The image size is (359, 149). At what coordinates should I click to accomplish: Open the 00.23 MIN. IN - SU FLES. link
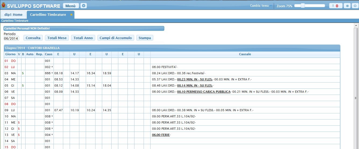[195, 79]
